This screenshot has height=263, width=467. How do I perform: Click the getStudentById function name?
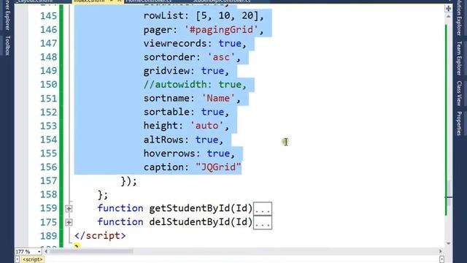[189, 208]
